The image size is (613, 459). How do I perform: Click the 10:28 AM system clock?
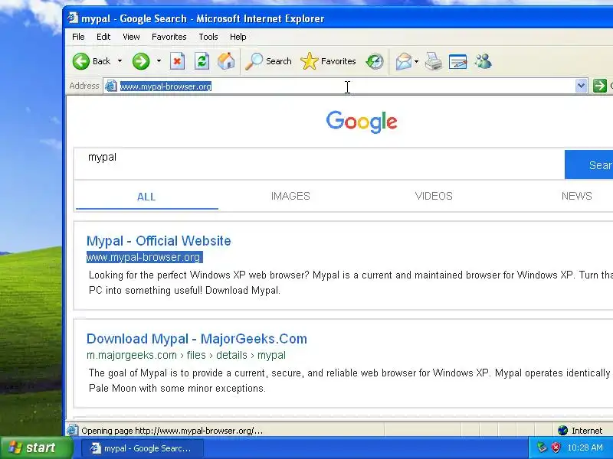(585, 448)
